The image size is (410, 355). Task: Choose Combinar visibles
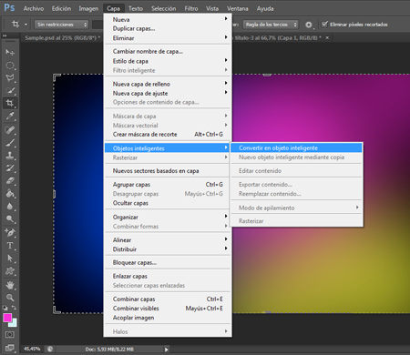pyautogui.click(x=168, y=308)
